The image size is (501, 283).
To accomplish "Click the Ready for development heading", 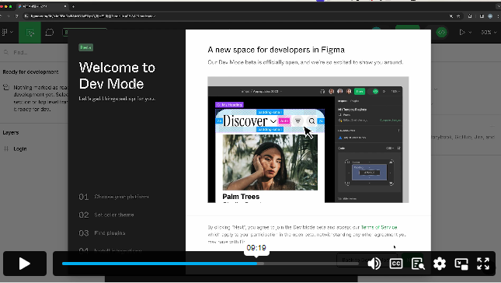I will [30, 72].
